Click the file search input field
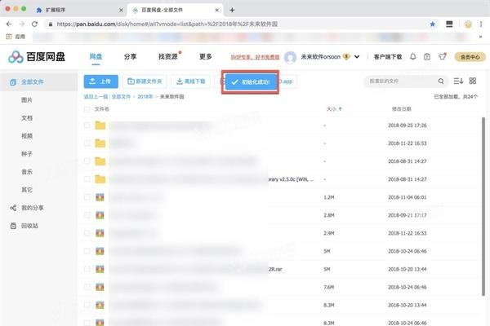Screen dimensions: 490x326 point(402,81)
